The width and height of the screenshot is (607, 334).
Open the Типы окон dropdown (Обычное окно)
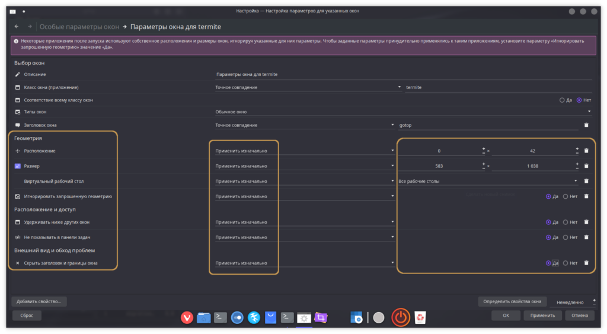pos(403,112)
